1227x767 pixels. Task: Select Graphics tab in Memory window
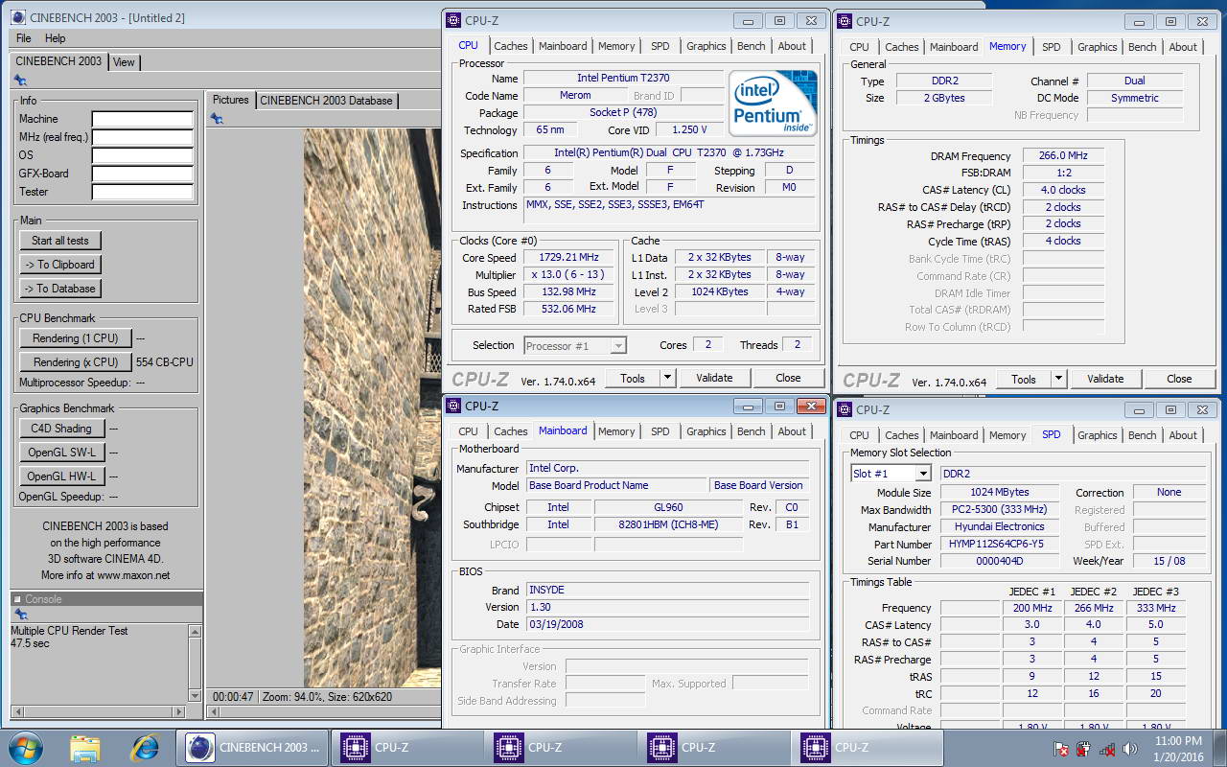[x=1098, y=47]
